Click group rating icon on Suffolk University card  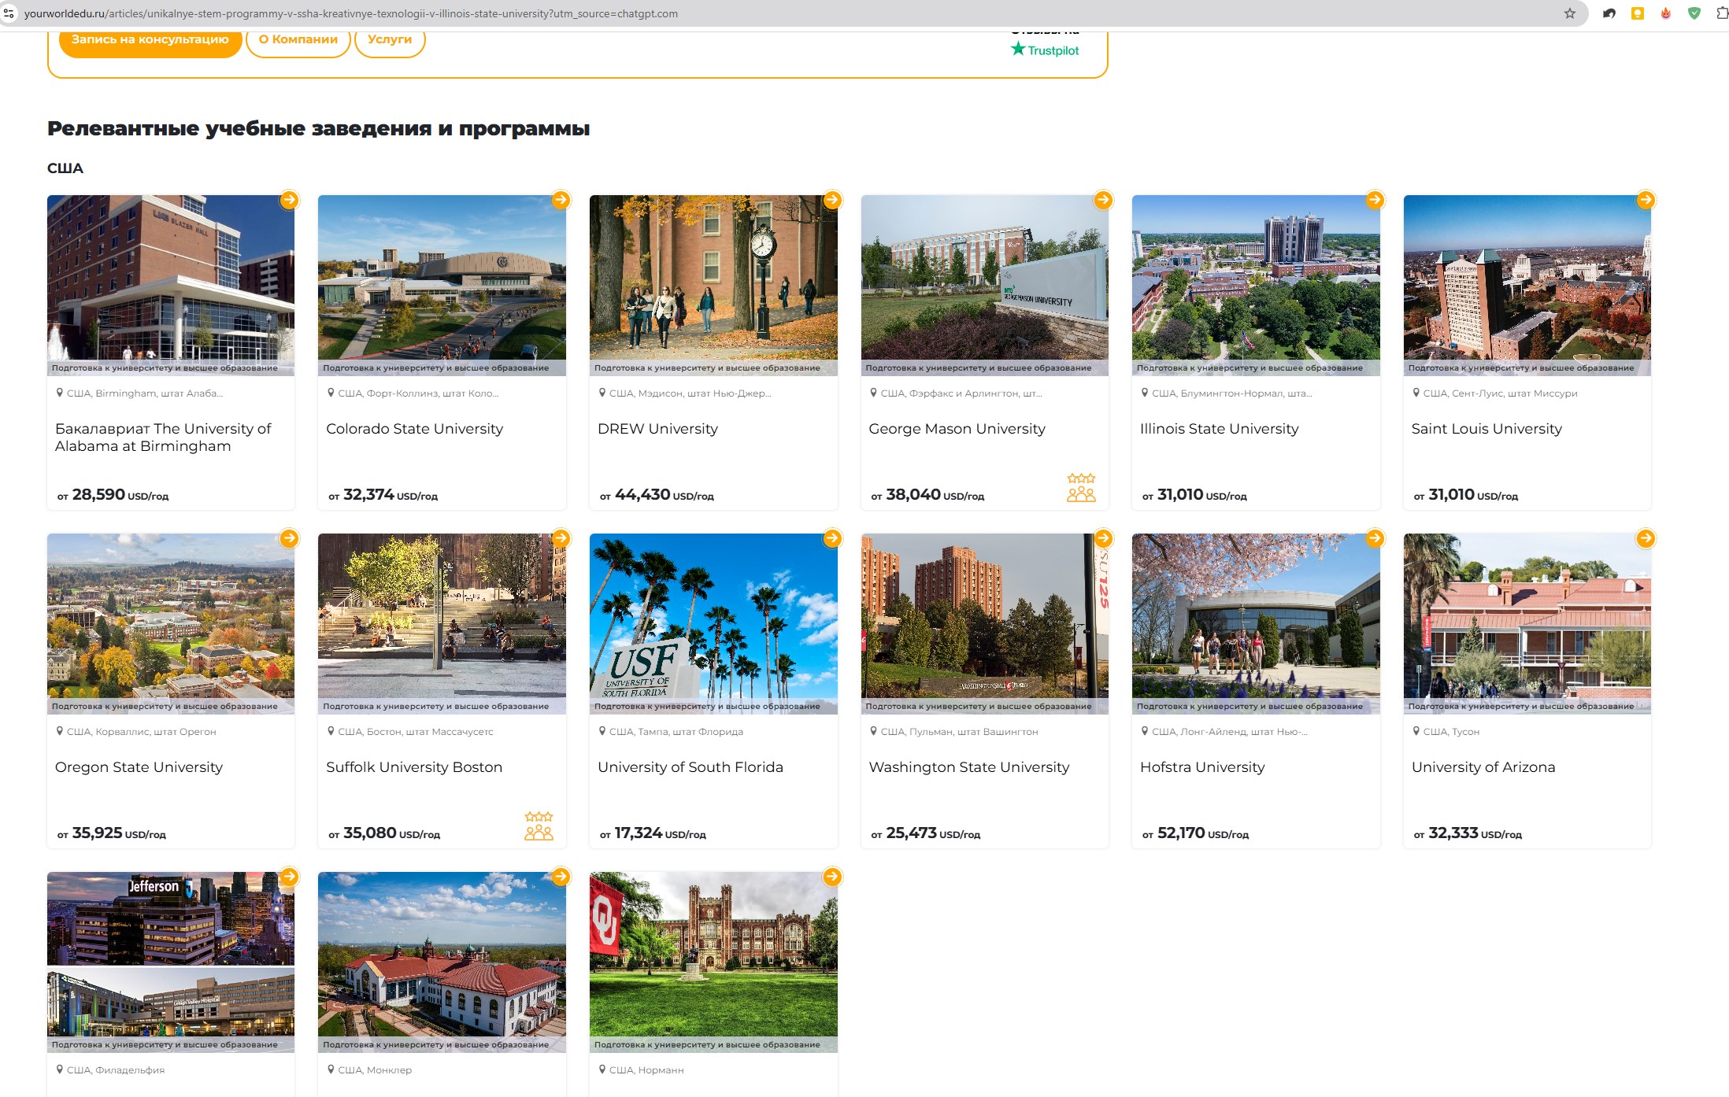tap(539, 826)
